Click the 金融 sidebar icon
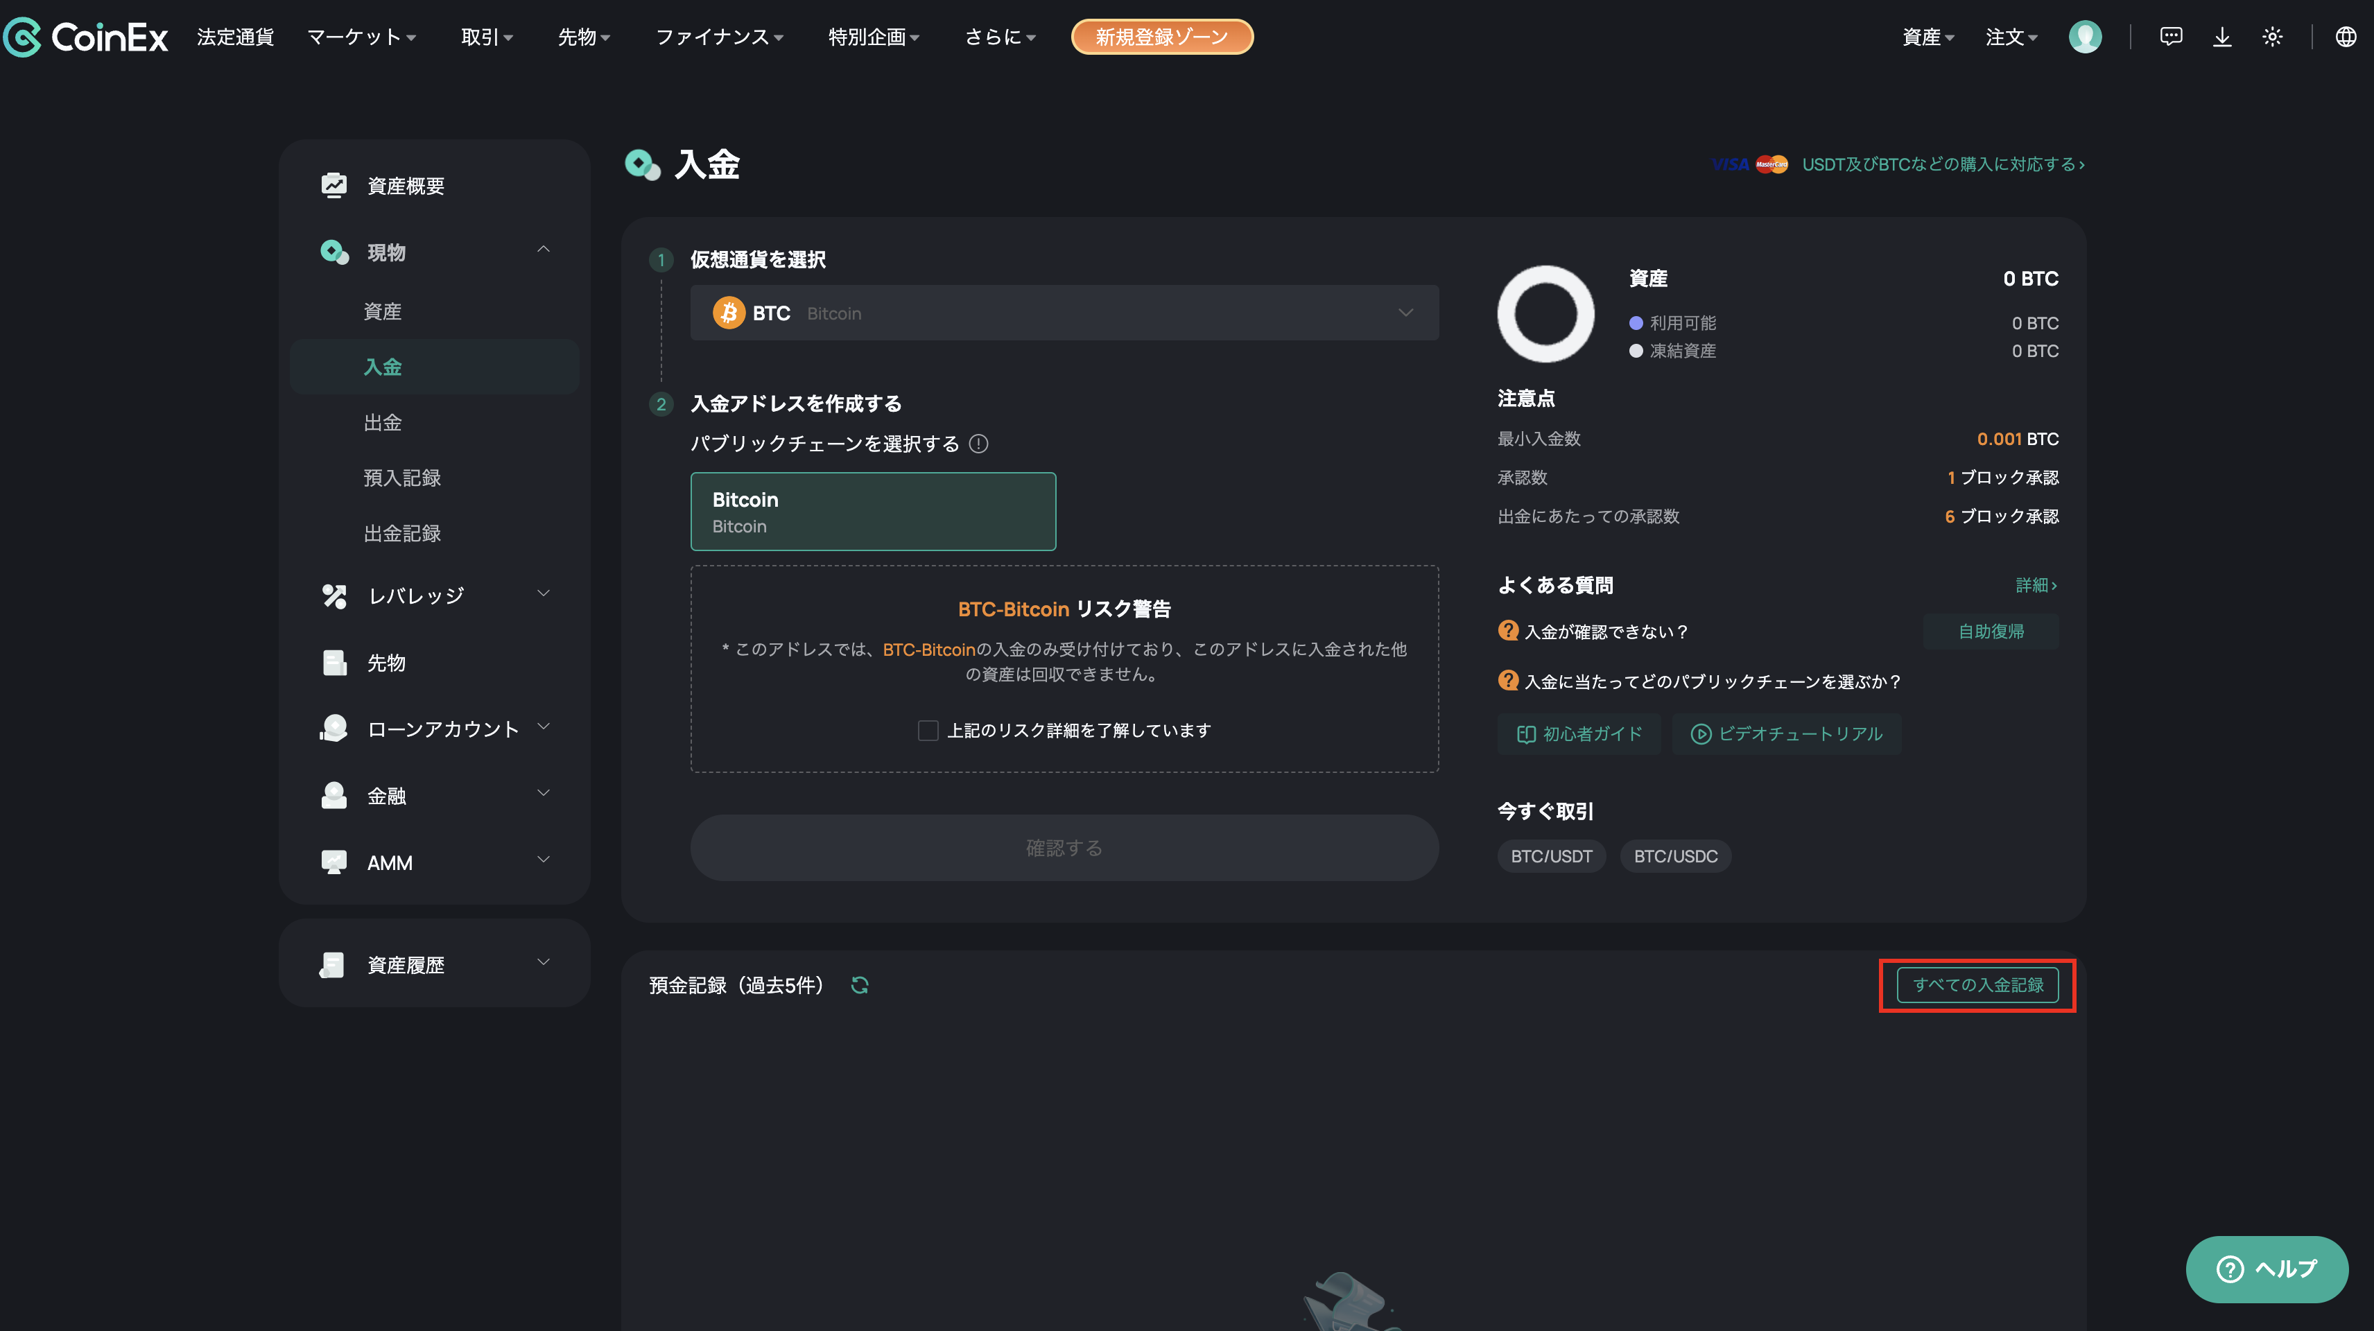 pos(333,795)
